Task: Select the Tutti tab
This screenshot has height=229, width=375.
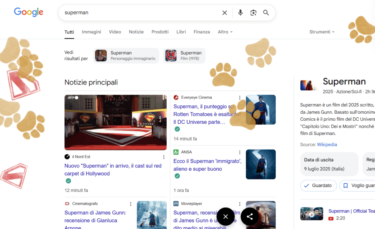Action: [x=69, y=32]
